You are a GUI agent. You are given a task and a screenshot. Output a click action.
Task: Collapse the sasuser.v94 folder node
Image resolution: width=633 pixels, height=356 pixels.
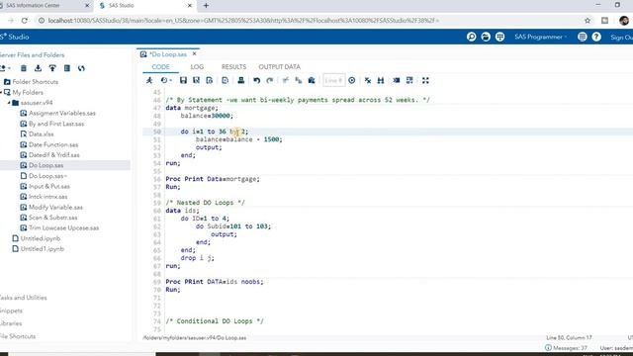(9, 103)
